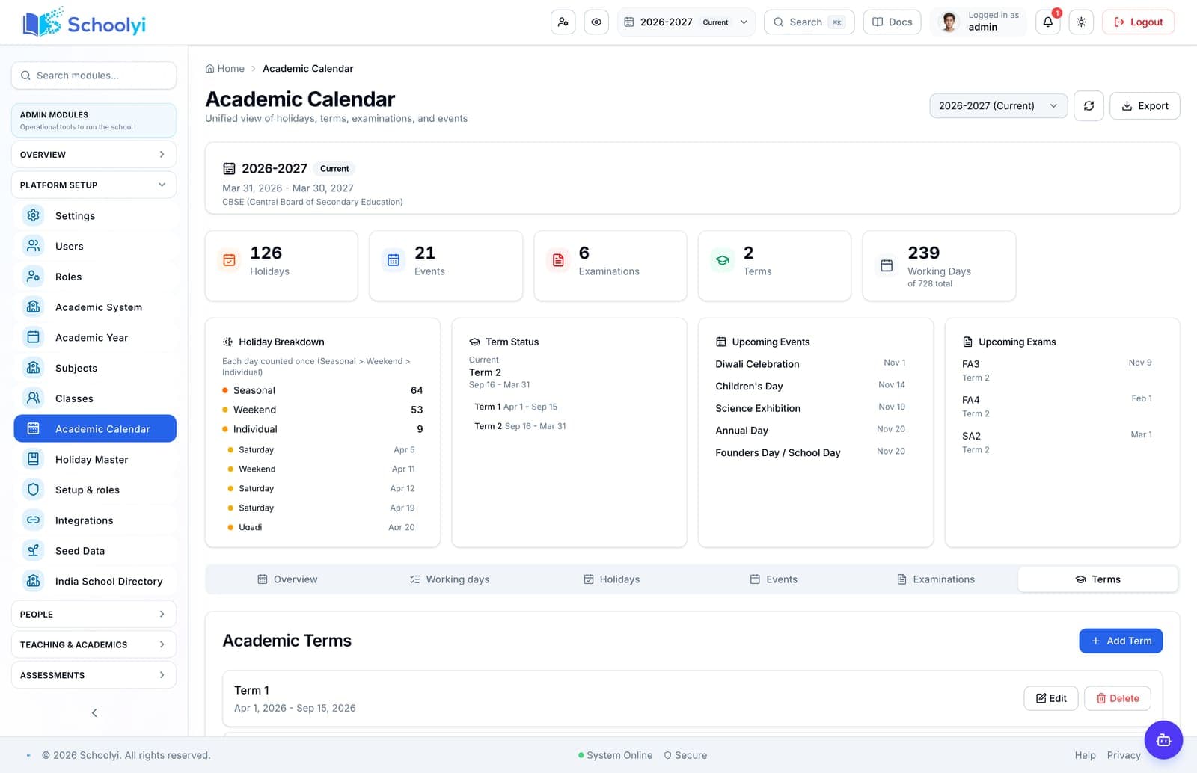
Task: Collapse the sidebar with the left chevron
Action: (94, 712)
